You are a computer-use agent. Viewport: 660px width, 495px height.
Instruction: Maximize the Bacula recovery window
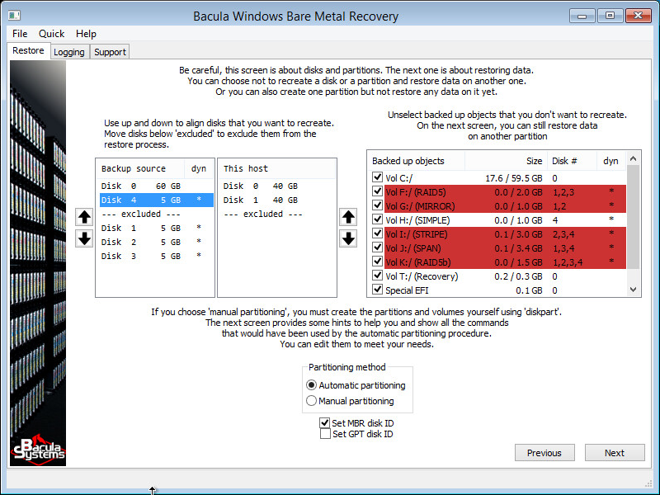click(x=610, y=16)
